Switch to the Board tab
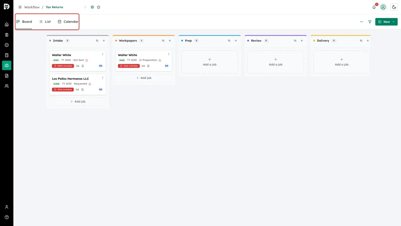Viewport: 401px width, 226px height. (x=24, y=22)
